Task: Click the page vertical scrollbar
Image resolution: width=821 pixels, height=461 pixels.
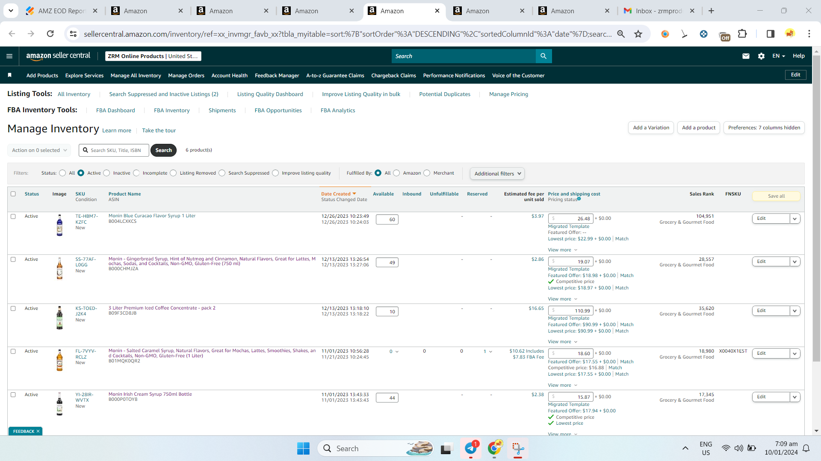Action: pos(816,209)
